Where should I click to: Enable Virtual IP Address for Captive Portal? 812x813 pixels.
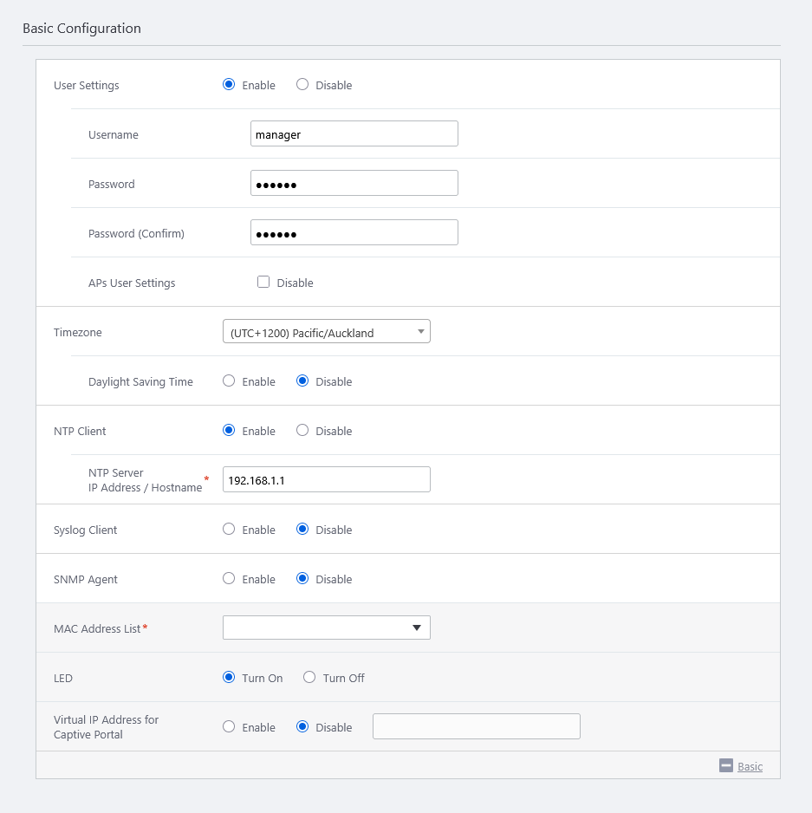[x=229, y=727]
